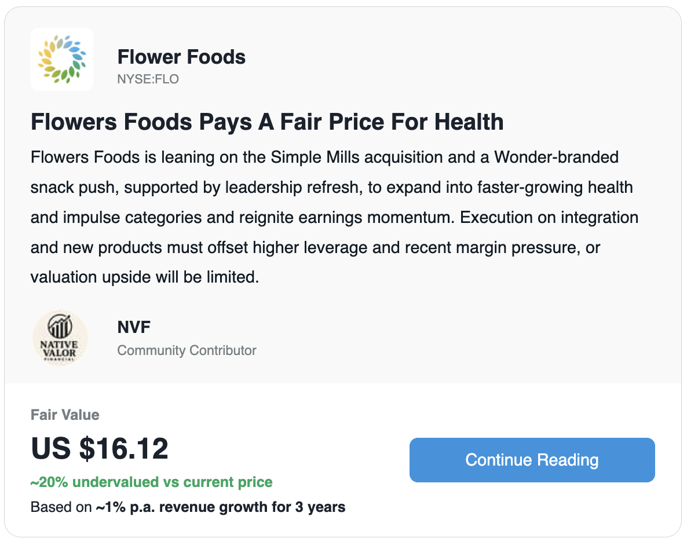Click the bold revenue growth assumption text
Screen dimensions: 687x542
pos(221,508)
